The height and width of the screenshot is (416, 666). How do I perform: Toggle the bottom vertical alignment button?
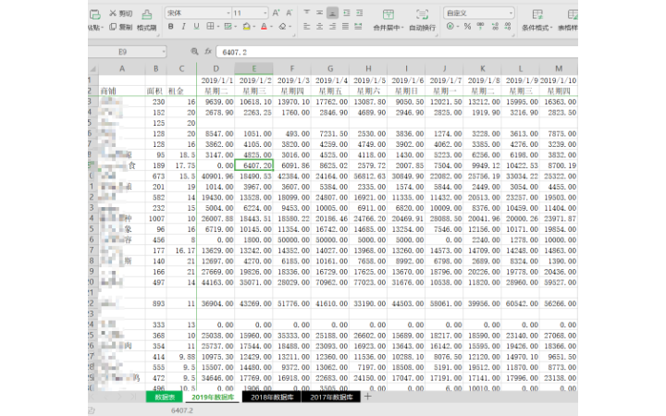(333, 13)
